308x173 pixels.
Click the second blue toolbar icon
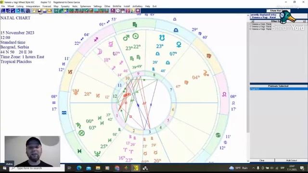[x=8, y=11]
